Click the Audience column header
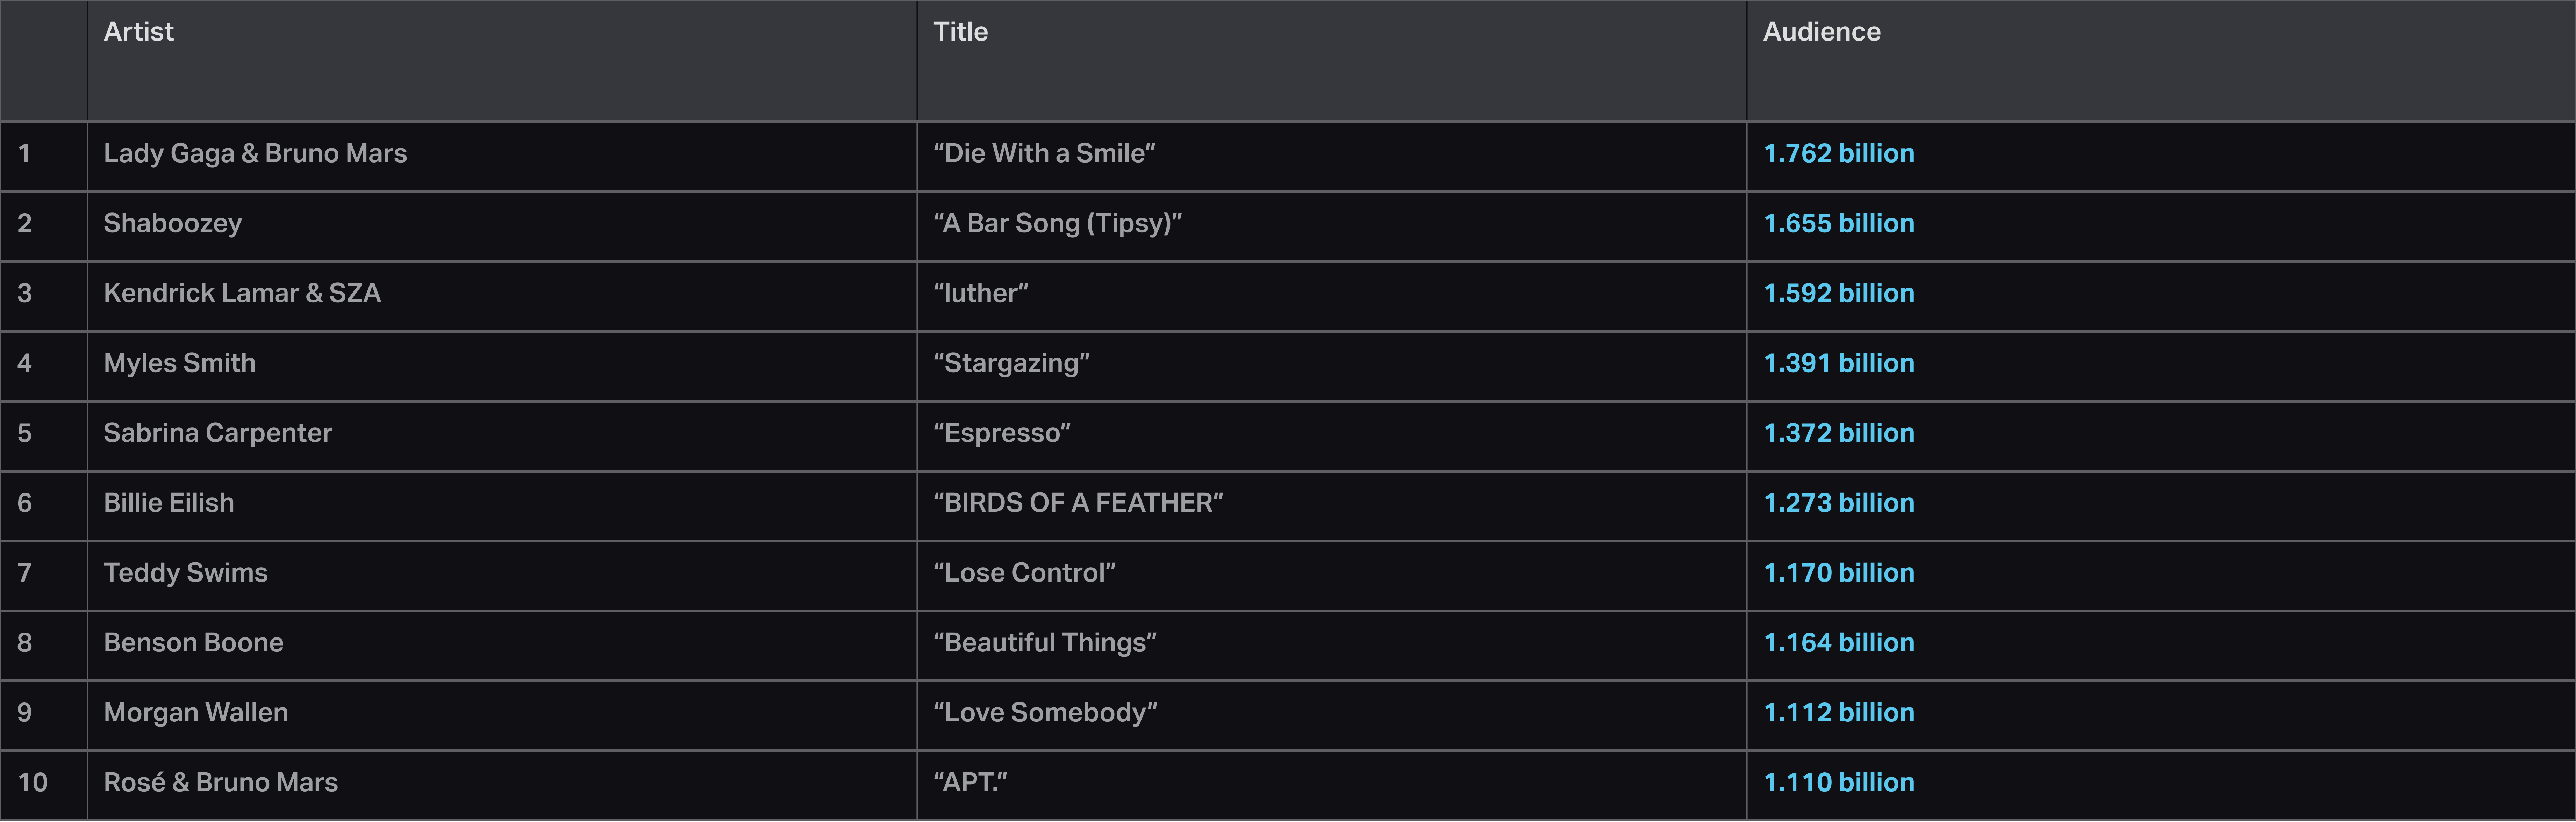The image size is (2576, 822). tap(1821, 32)
